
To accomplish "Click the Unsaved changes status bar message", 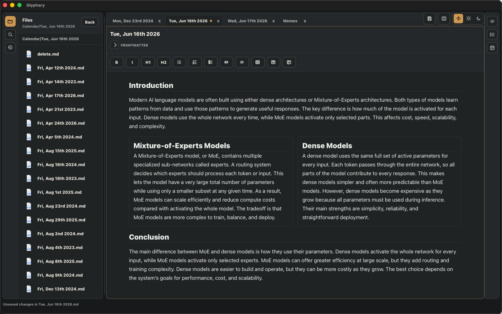I will tap(41, 304).
